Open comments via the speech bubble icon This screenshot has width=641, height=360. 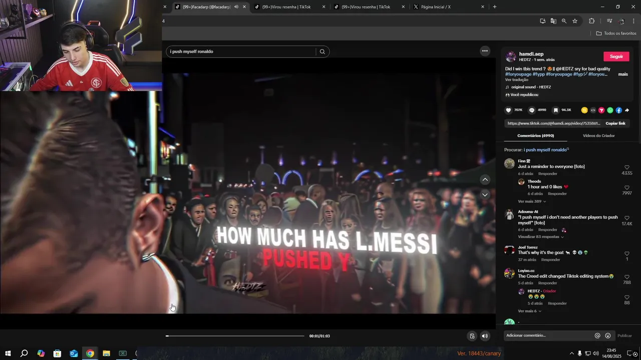click(532, 110)
